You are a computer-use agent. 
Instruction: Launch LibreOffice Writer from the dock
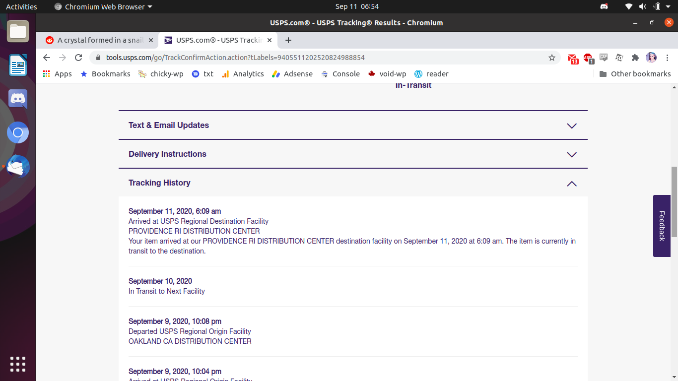coord(18,65)
